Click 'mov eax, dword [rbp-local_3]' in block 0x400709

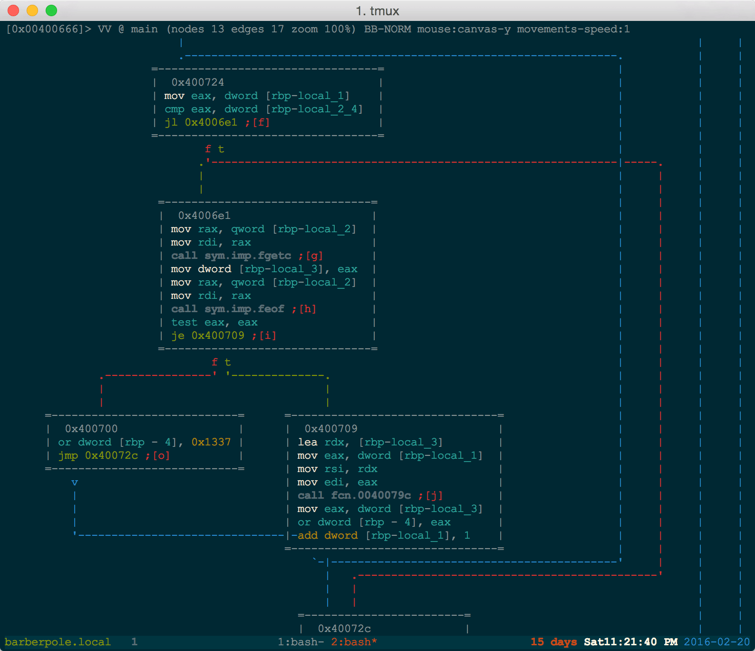(x=390, y=509)
